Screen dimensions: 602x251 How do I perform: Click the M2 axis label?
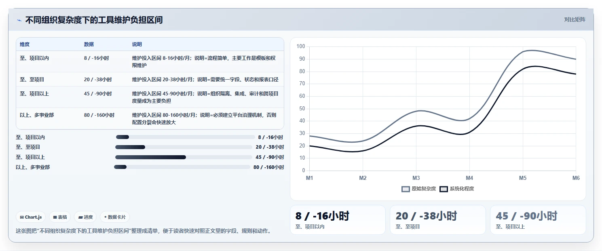(x=363, y=178)
